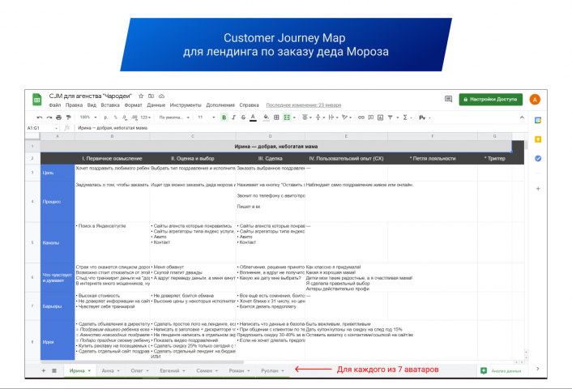Open the Файл menu

(x=55, y=105)
